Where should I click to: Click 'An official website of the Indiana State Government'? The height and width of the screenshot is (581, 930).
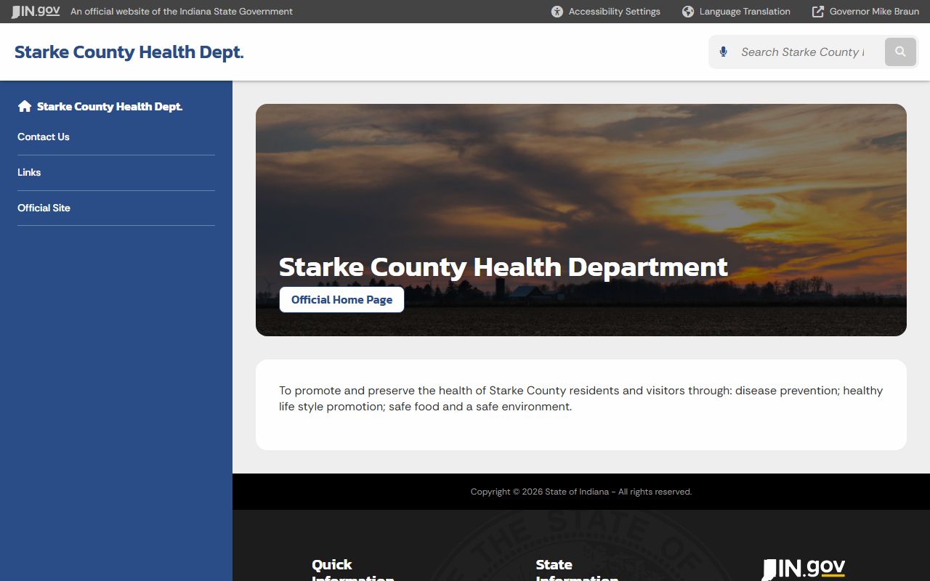click(x=182, y=12)
